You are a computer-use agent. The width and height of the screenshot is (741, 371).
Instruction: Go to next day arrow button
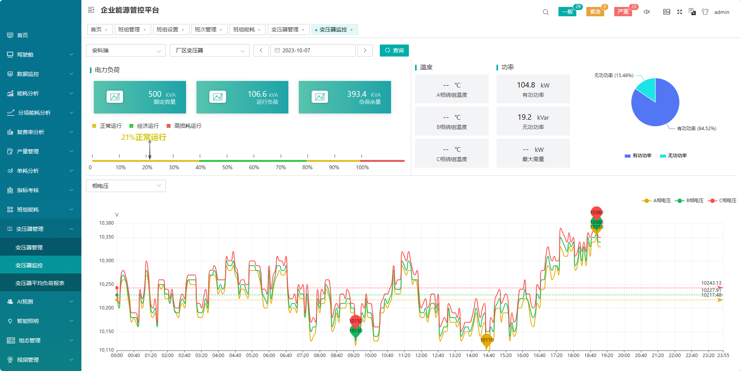[365, 50]
